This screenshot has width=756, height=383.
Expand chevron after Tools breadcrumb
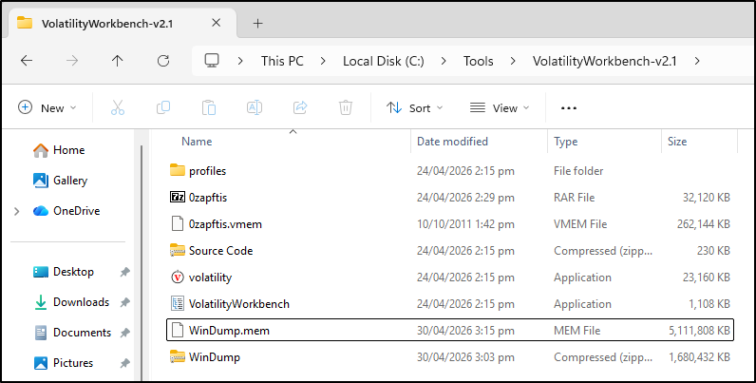(513, 61)
